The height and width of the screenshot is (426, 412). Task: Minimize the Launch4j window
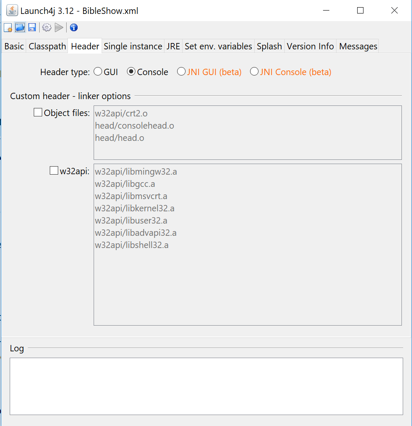point(326,11)
